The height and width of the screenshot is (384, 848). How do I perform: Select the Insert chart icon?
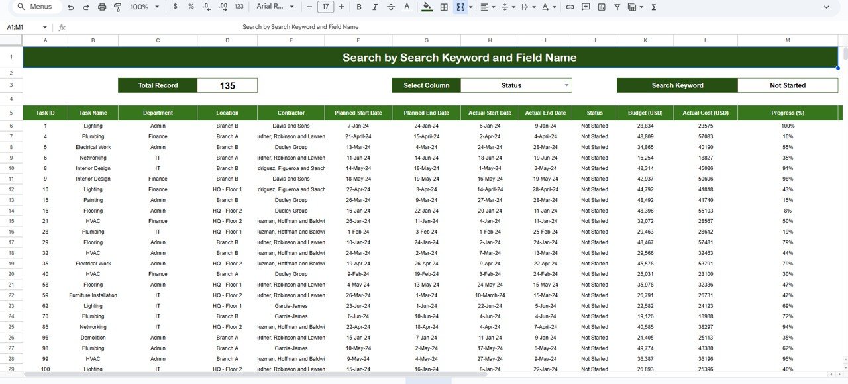(600, 7)
